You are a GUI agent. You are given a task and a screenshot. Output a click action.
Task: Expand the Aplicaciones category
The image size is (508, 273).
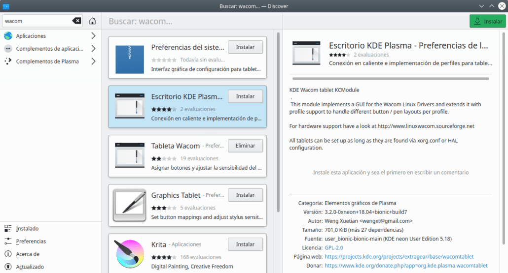[x=93, y=36]
